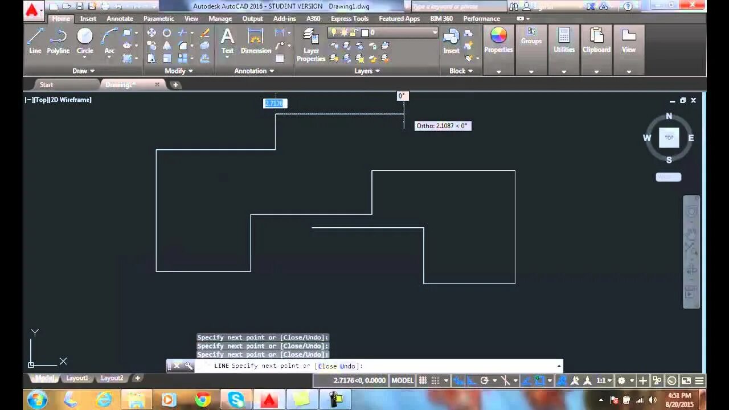Open the annotation scale 1:1 dropdown
Image resolution: width=729 pixels, height=410 pixels.
[604, 380]
